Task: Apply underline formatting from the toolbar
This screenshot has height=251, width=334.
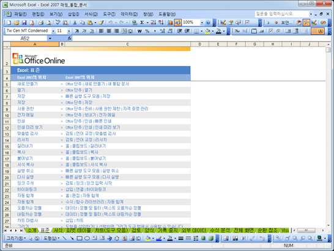Action: point(92,31)
